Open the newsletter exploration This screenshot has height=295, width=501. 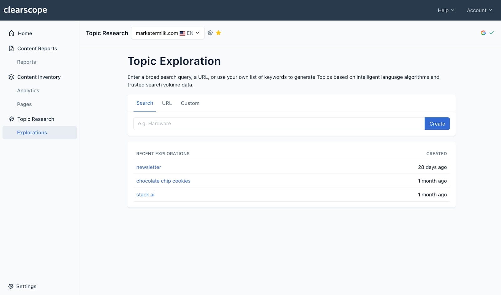pyautogui.click(x=149, y=167)
